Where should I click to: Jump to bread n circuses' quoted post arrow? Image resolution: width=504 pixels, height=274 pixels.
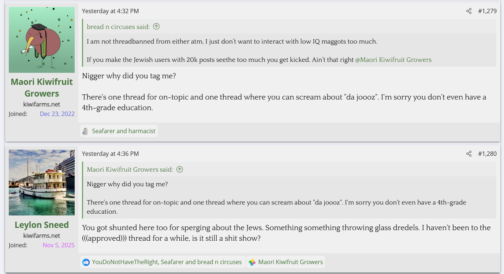(x=156, y=26)
